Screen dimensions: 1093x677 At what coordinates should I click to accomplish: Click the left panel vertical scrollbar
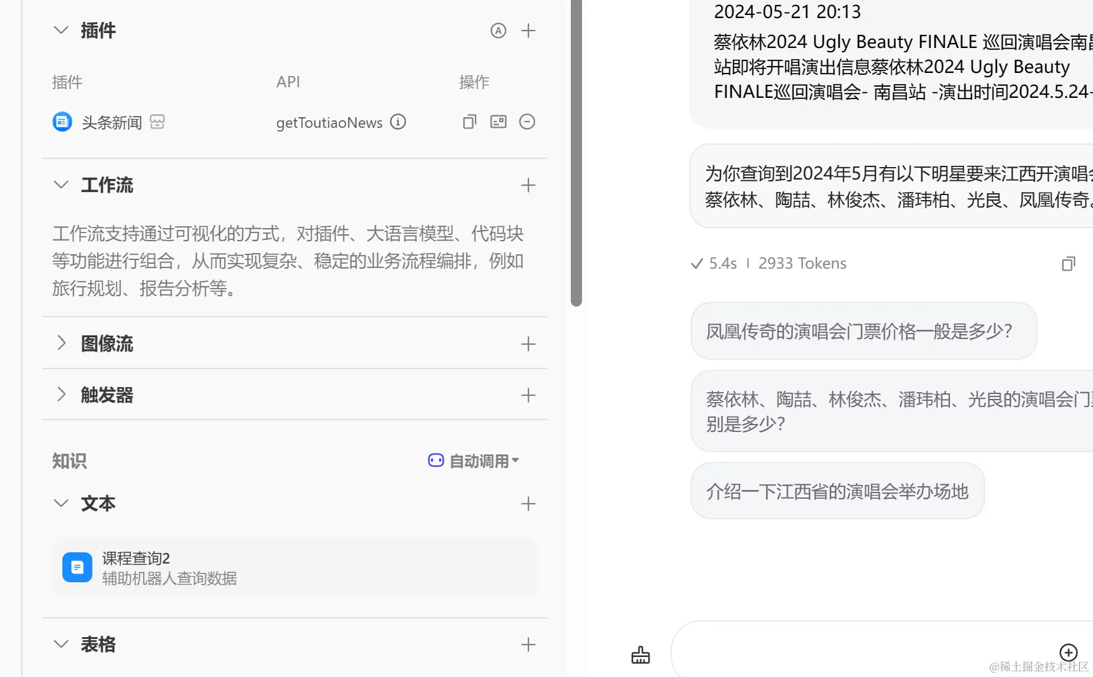576,153
